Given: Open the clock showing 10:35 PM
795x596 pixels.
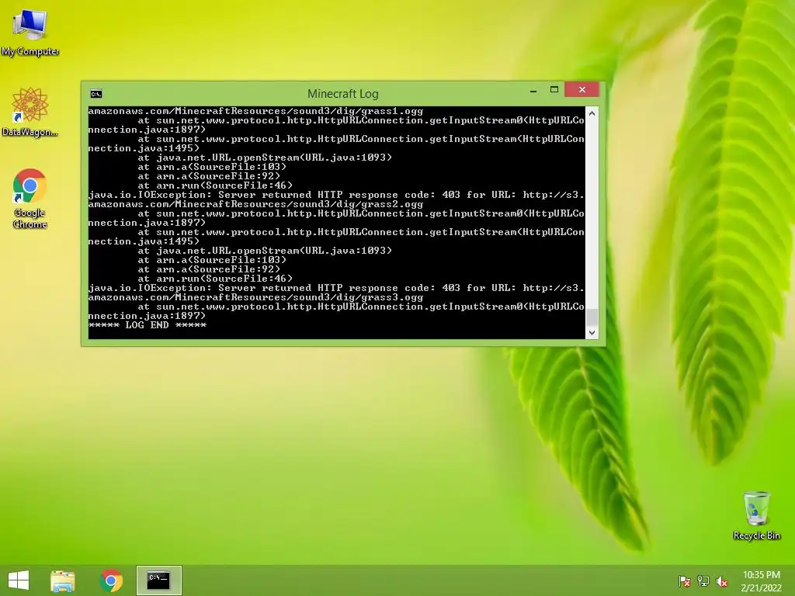Looking at the screenshot, I should (761, 581).
